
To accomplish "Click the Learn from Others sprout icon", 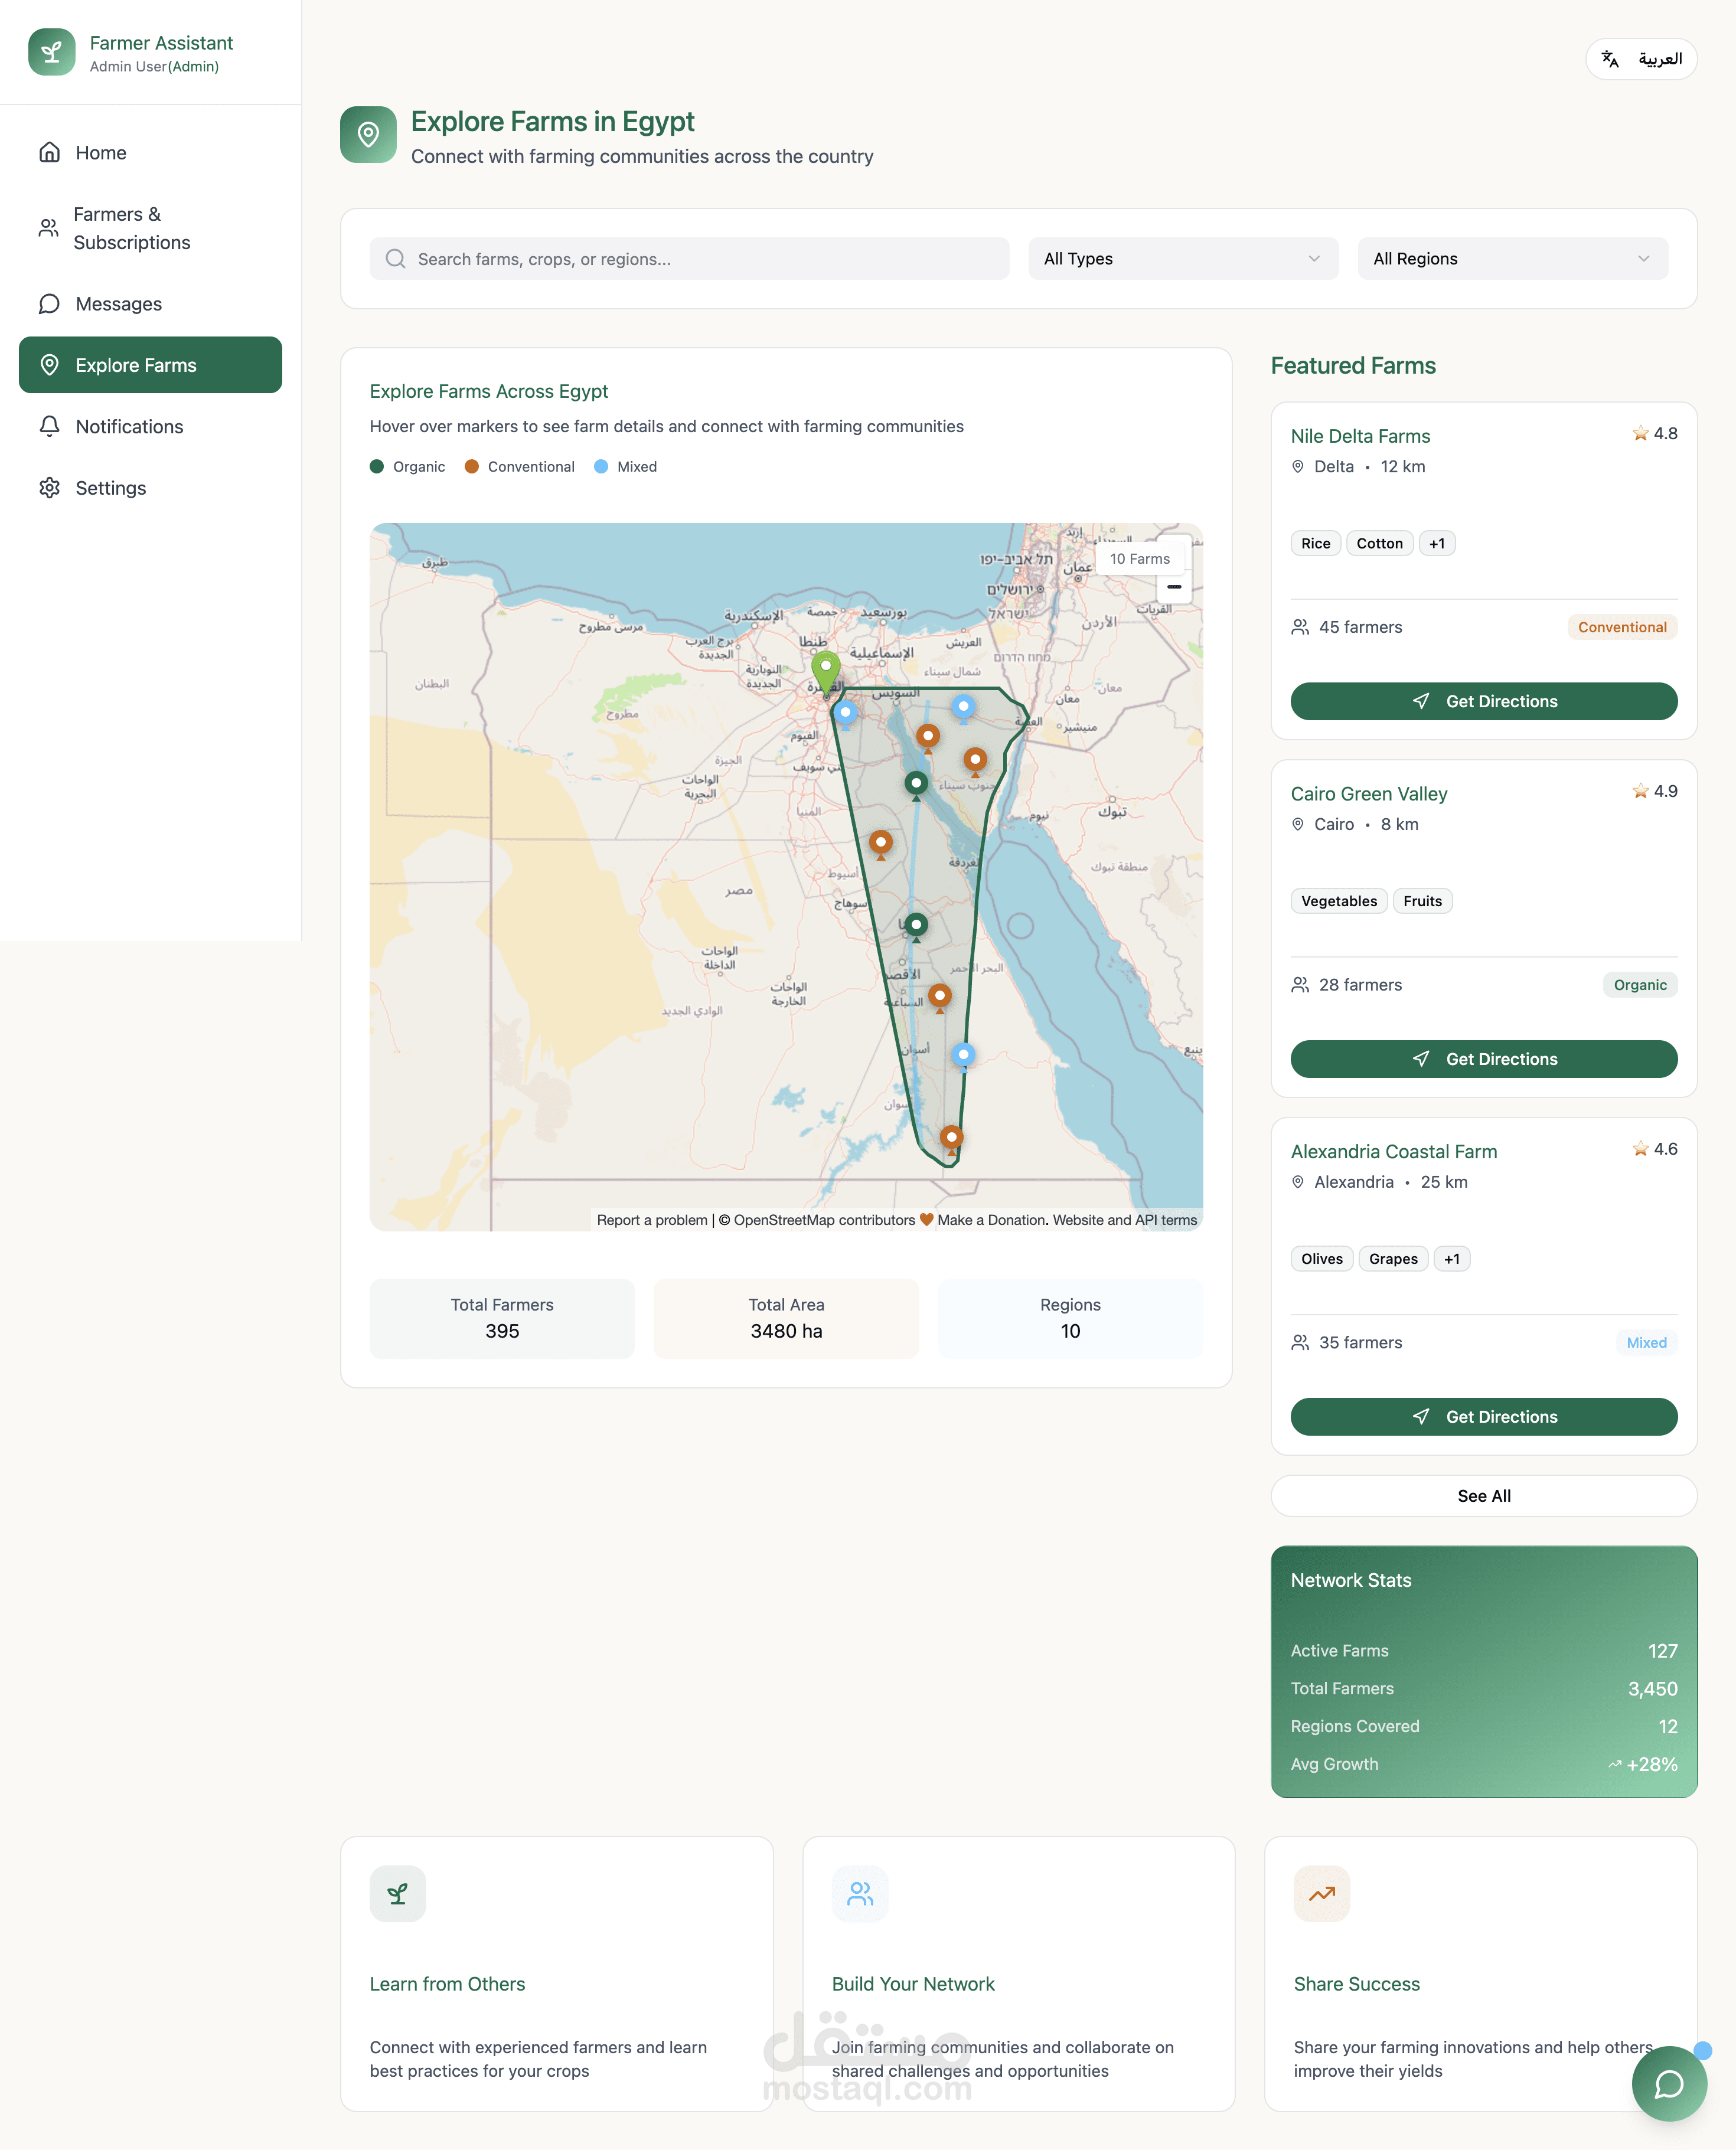I will pyautogui.click(x=397, y=1893).
